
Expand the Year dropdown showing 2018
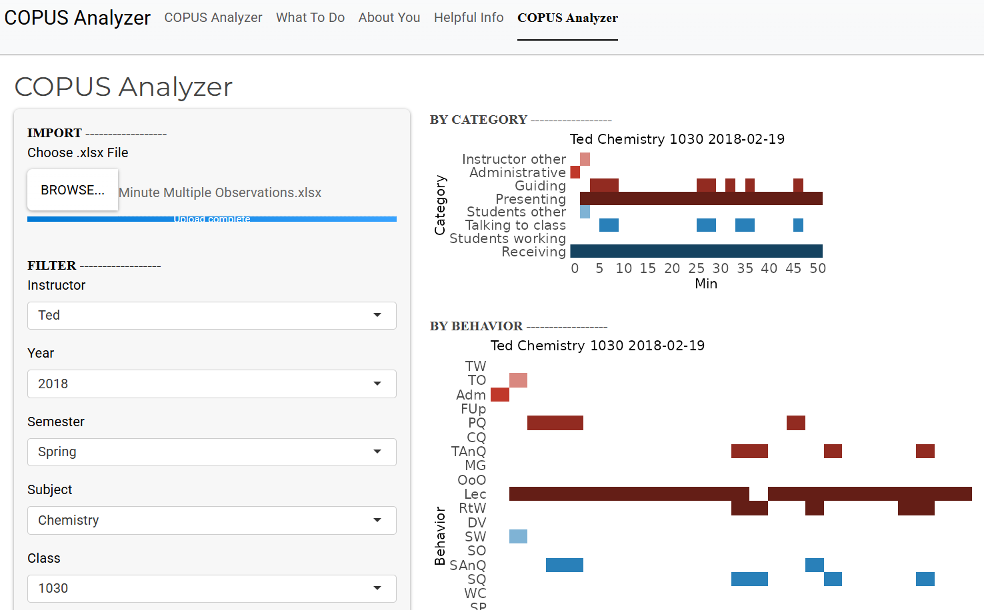[x=211, y=384]
